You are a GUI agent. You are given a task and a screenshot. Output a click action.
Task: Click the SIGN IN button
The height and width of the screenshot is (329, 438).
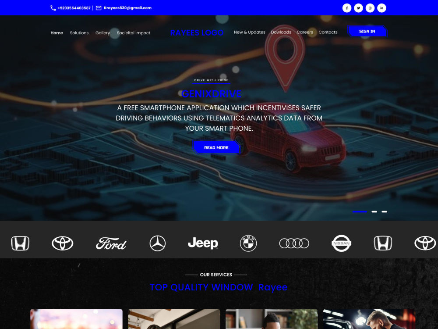[367, 31]
